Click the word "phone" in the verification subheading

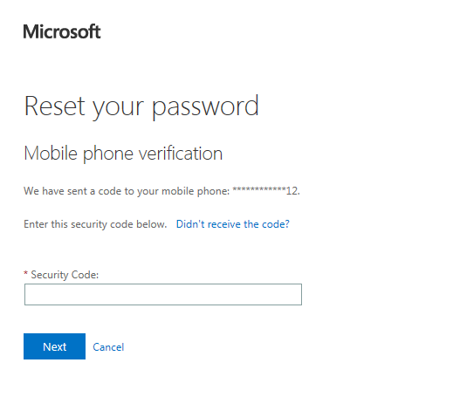108,154
